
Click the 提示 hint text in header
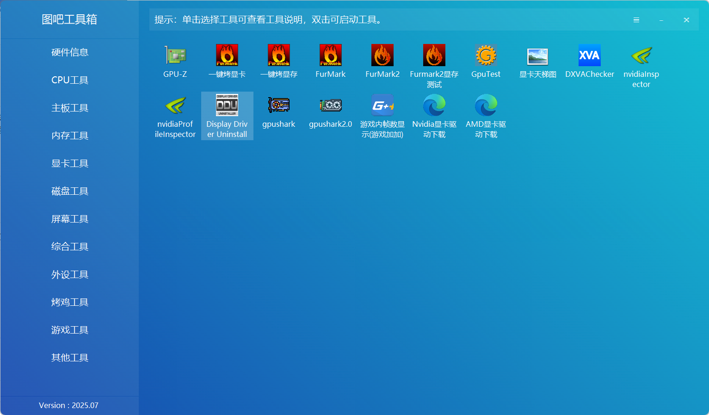pos(269,20)
